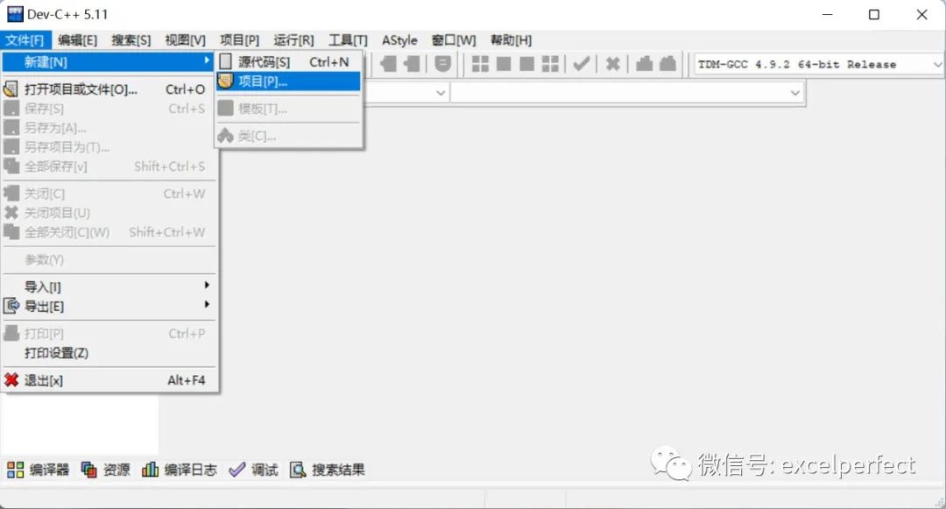Click 全部关闭 close all entry

109,232
